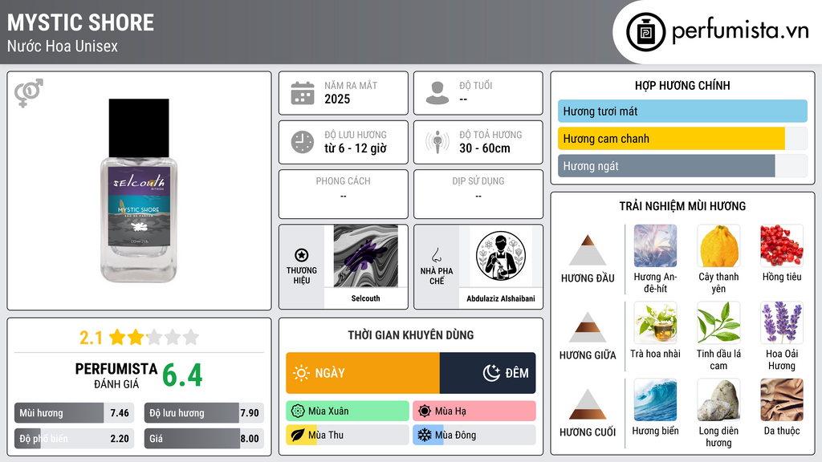Image resolution: width=822 pixels, height=462 pixels.
Task: Open the Hồng tiêu note image
Action: click(x=782, y=246)
